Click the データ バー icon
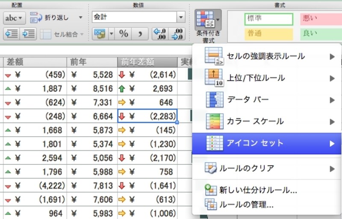 pyautogui.click(x=215, y=99)
